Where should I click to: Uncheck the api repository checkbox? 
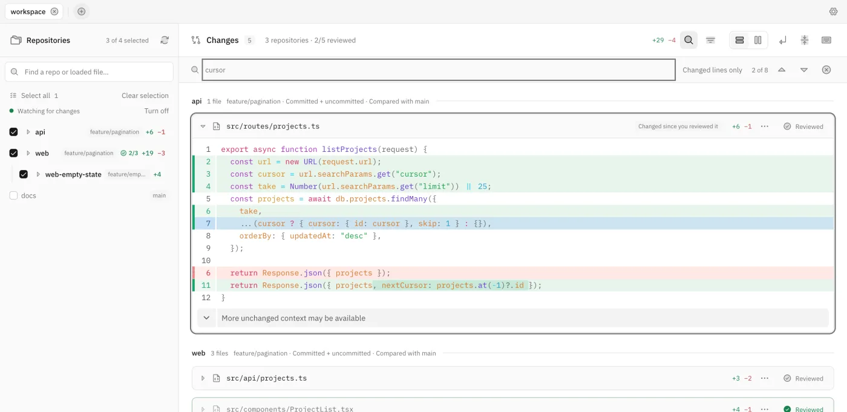click(x=13, y=132)
